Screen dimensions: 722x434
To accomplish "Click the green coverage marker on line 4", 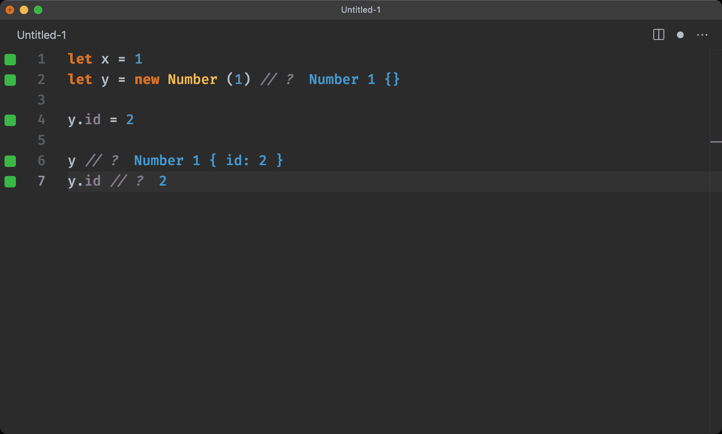I will coord(10,120).
